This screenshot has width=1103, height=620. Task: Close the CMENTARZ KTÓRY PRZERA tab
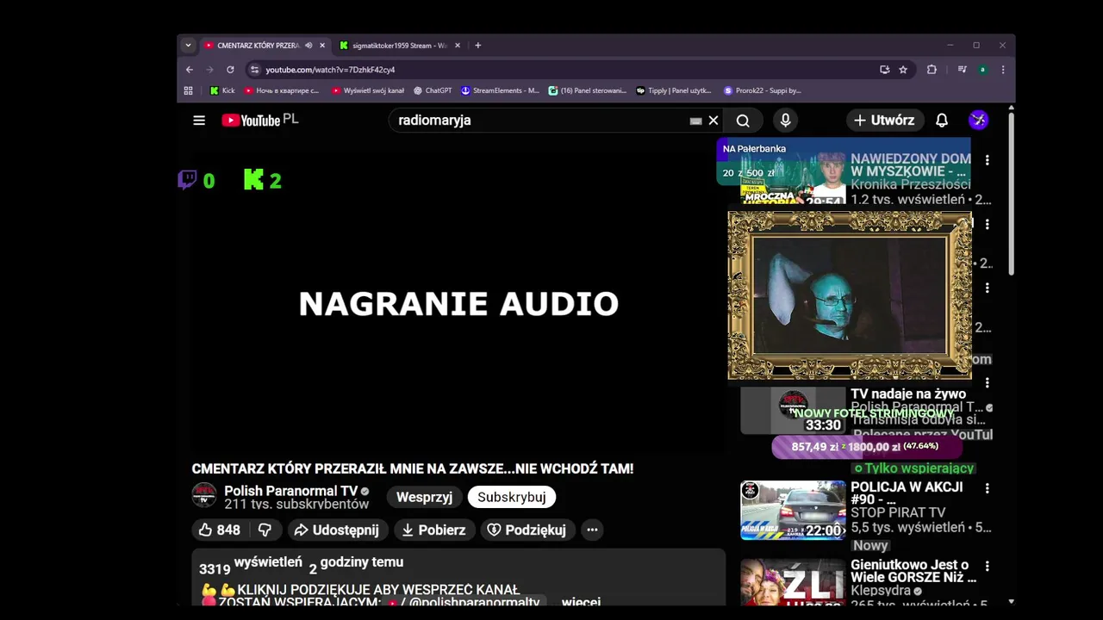tap(322, 46)
